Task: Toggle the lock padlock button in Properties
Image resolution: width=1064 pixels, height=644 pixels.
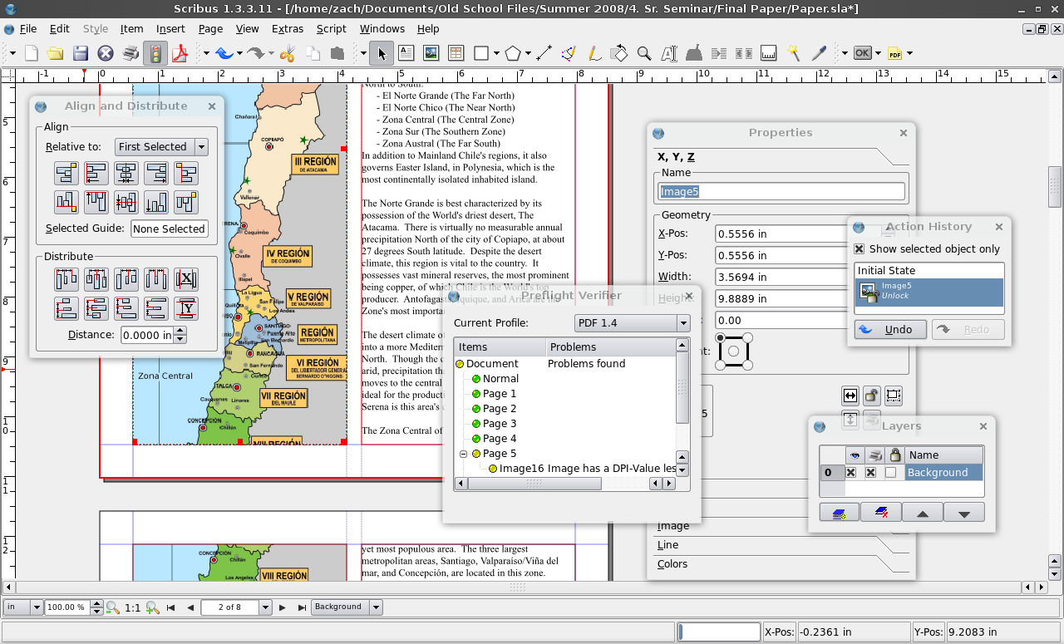Action: (871, 396)
